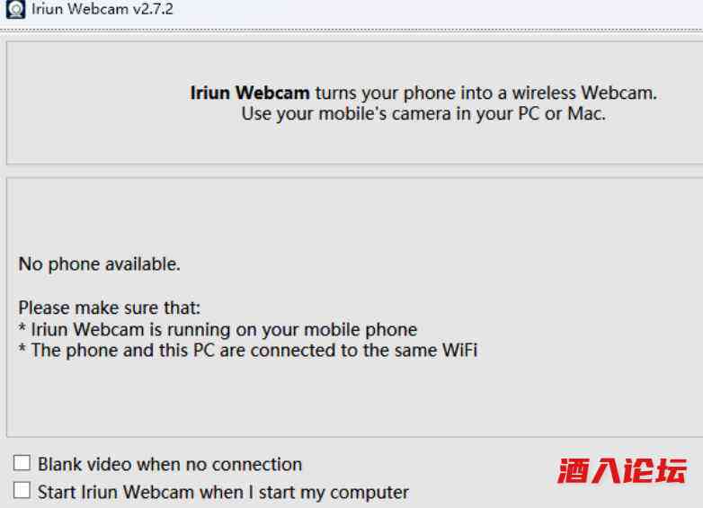Click the bold 'Iriun Webcam' heading text
Screen dimensions: 703x508
tap(250, 93)
